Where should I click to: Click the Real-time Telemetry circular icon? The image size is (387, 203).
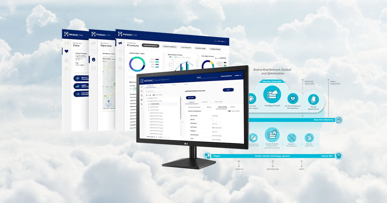pos(338,120)
